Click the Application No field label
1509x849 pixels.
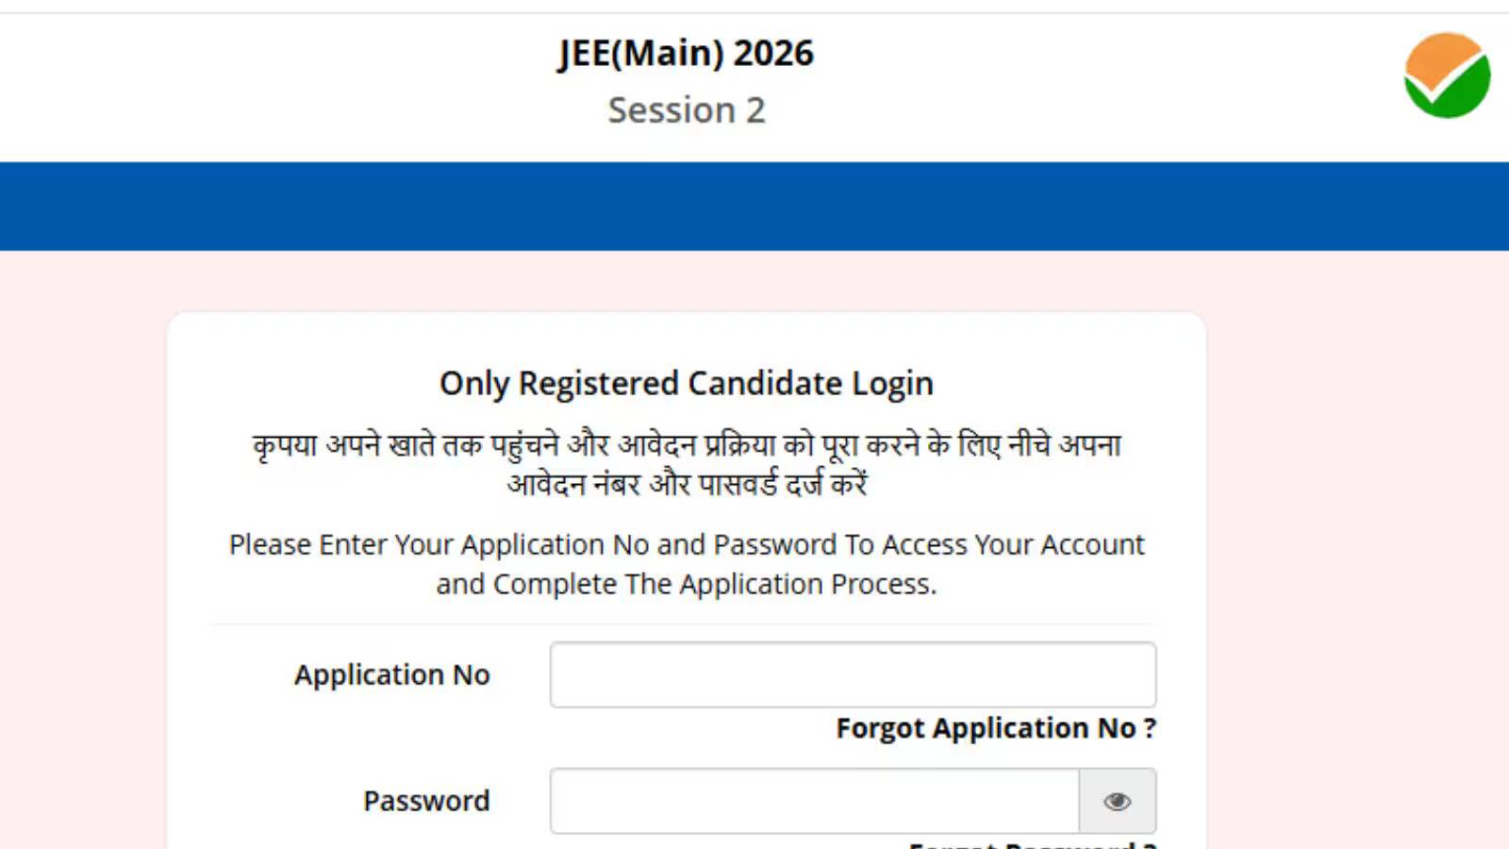[x=391, y=674]
